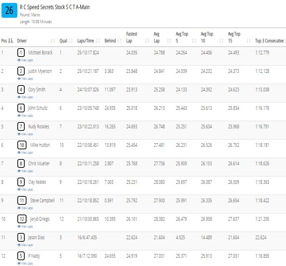
Task: Click Mike Hutton's car number 10 badge
Action: [x=22, y=145]
